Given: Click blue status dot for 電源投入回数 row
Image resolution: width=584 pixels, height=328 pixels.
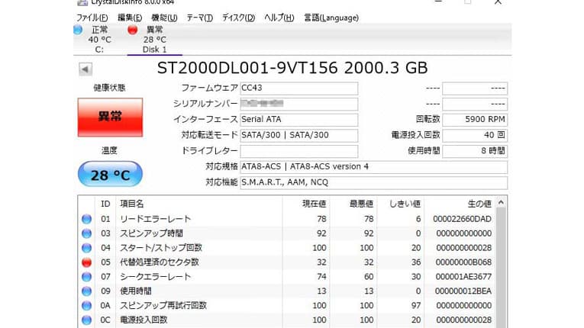Looking at the screenshot, I should click(x=86, y=320).
